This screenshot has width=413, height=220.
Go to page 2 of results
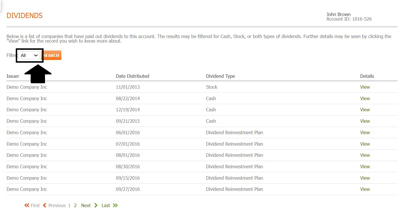click(75, 205)
